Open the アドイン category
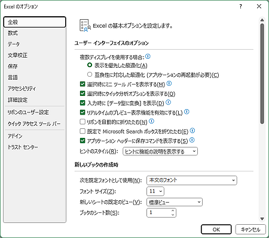This screenshot has height=238, width=269. click(x=35, y=136)
